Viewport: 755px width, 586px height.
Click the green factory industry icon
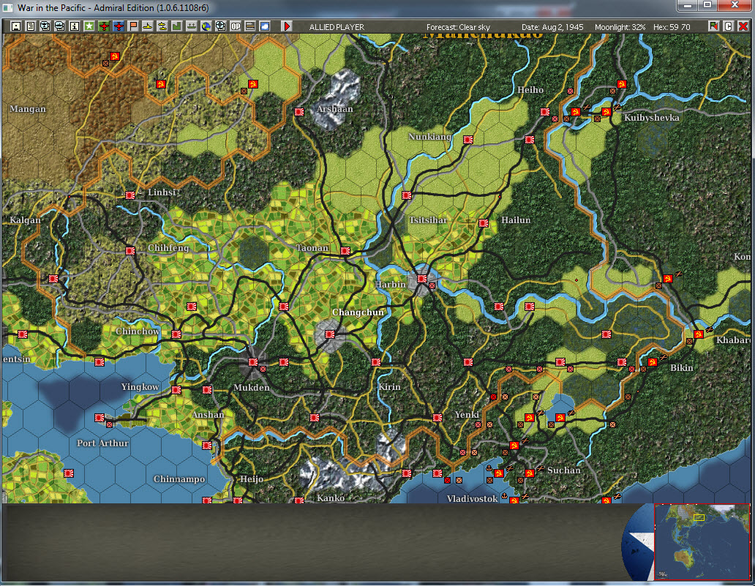pos(177,26)
